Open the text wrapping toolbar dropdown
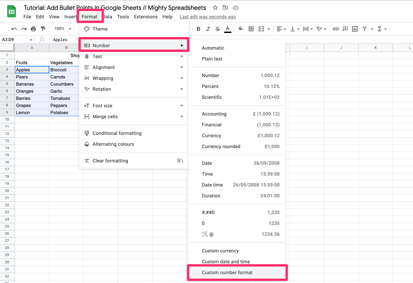The height and width of the screenshot is (283, 413). click(308, 29)
